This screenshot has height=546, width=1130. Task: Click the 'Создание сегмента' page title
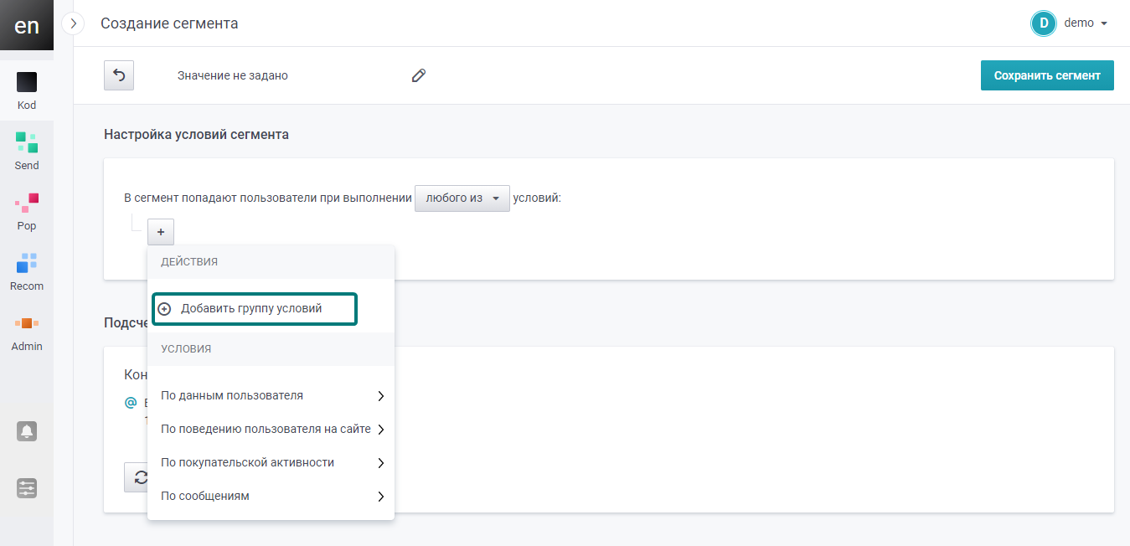(169, 23)
